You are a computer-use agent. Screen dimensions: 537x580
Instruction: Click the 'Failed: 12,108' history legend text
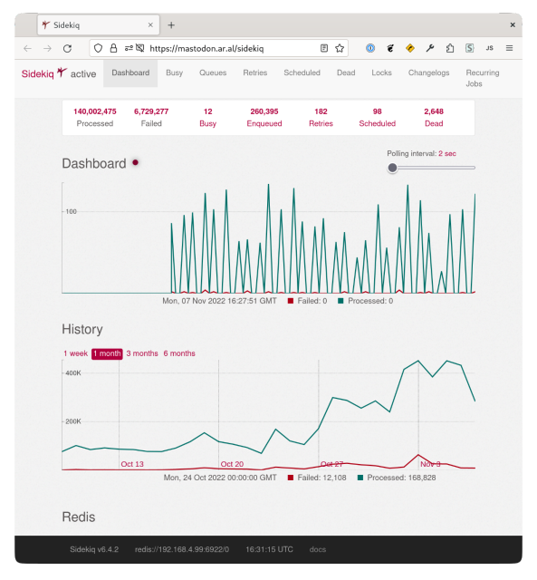[x=321, y=478]
